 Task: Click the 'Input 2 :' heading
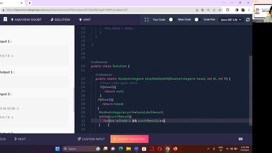pos(6,94)
